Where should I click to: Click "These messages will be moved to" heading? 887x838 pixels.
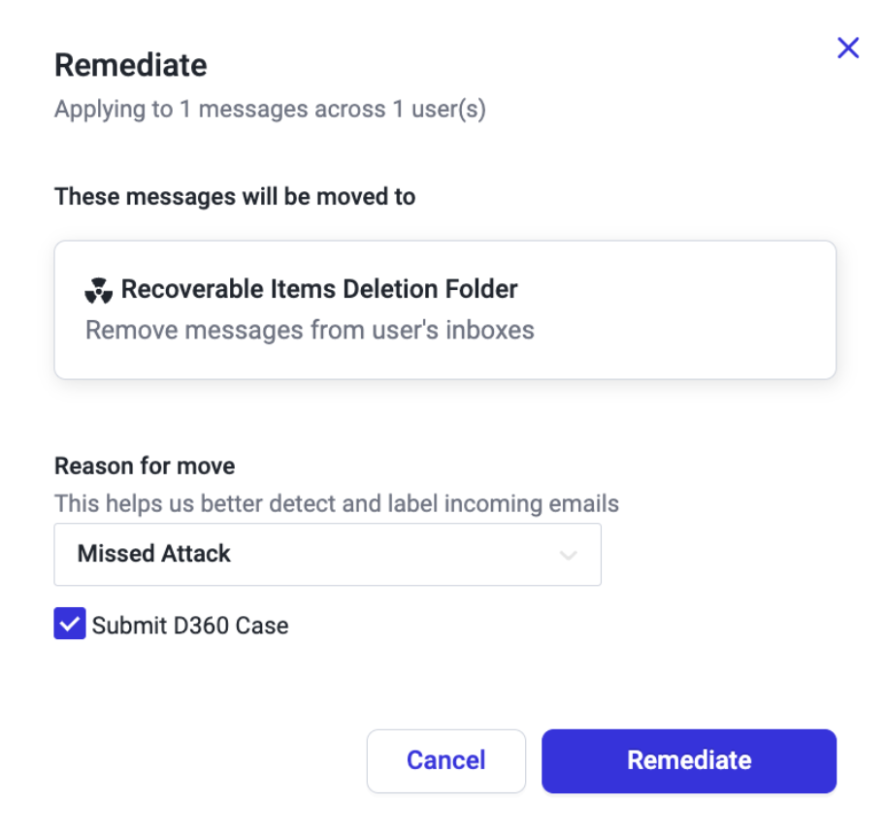[x=235, y=197]
